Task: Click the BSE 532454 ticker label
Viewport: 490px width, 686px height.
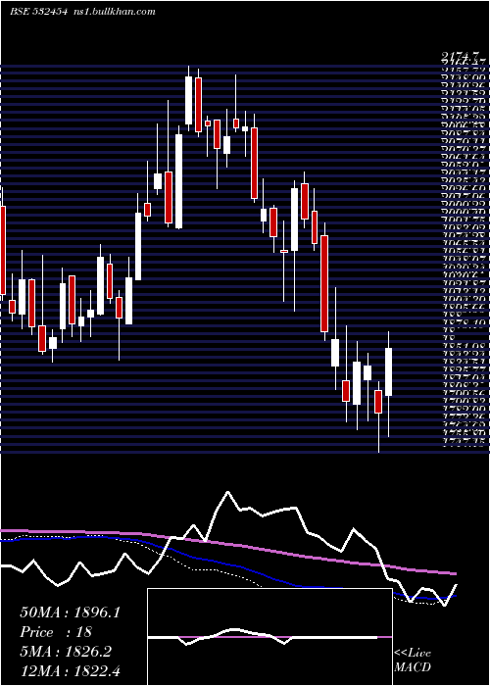Action: [38, 12]
